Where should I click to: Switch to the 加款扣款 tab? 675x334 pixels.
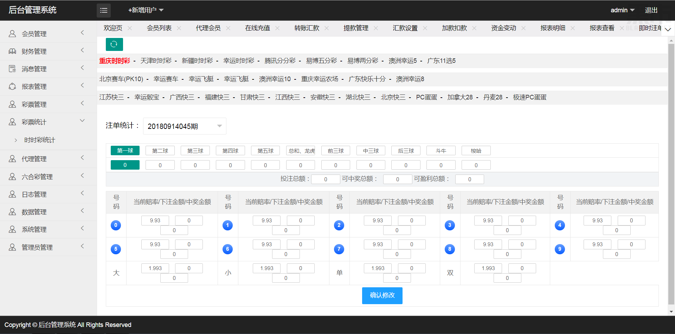click(x=454, y=28)
